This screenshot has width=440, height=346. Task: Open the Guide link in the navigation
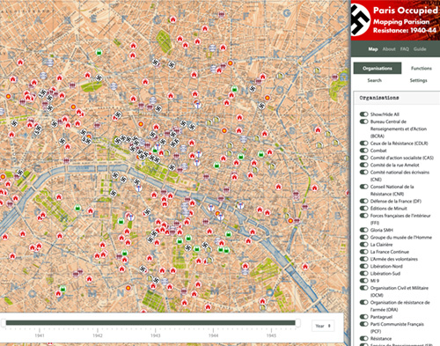point(420,49)
